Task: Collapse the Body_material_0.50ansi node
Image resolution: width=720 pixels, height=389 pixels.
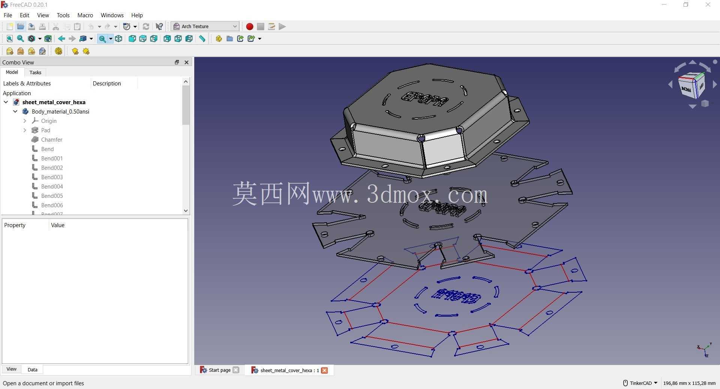Action: [15, 111]
